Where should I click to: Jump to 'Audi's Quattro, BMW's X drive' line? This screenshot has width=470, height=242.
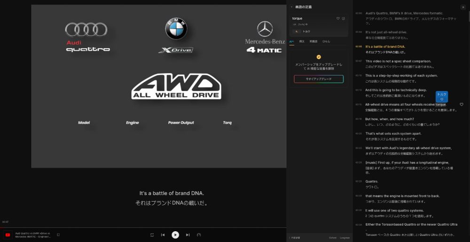(x=404, y=13)
